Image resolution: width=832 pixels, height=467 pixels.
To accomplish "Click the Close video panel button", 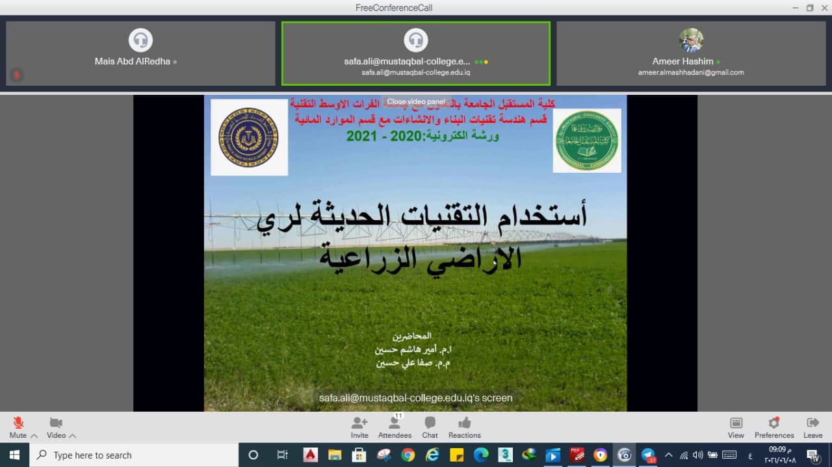I will tap(416, 101).
